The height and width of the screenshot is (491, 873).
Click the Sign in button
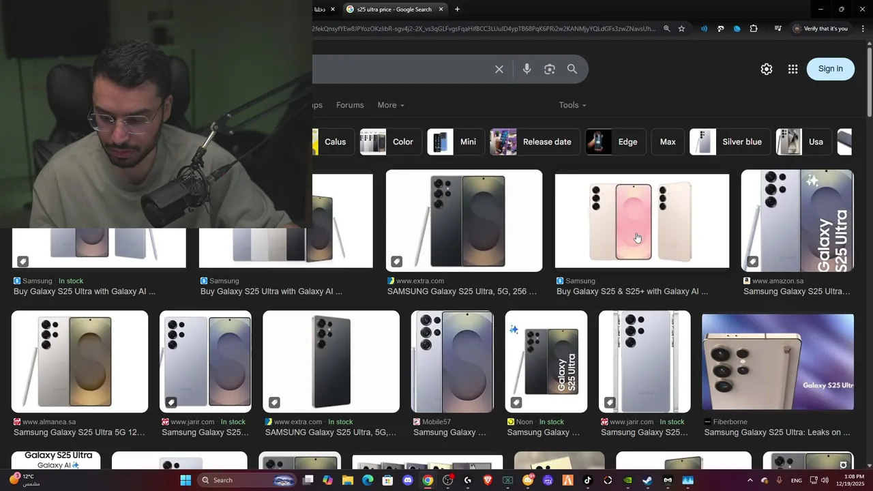(830, 69)
